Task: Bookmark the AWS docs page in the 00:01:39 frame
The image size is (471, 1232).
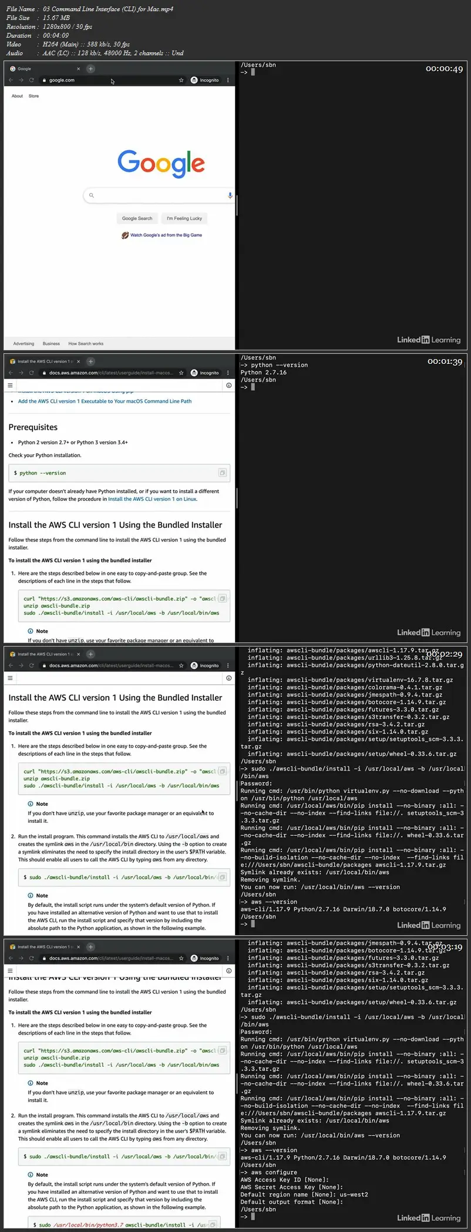Action: coord(181,373)
